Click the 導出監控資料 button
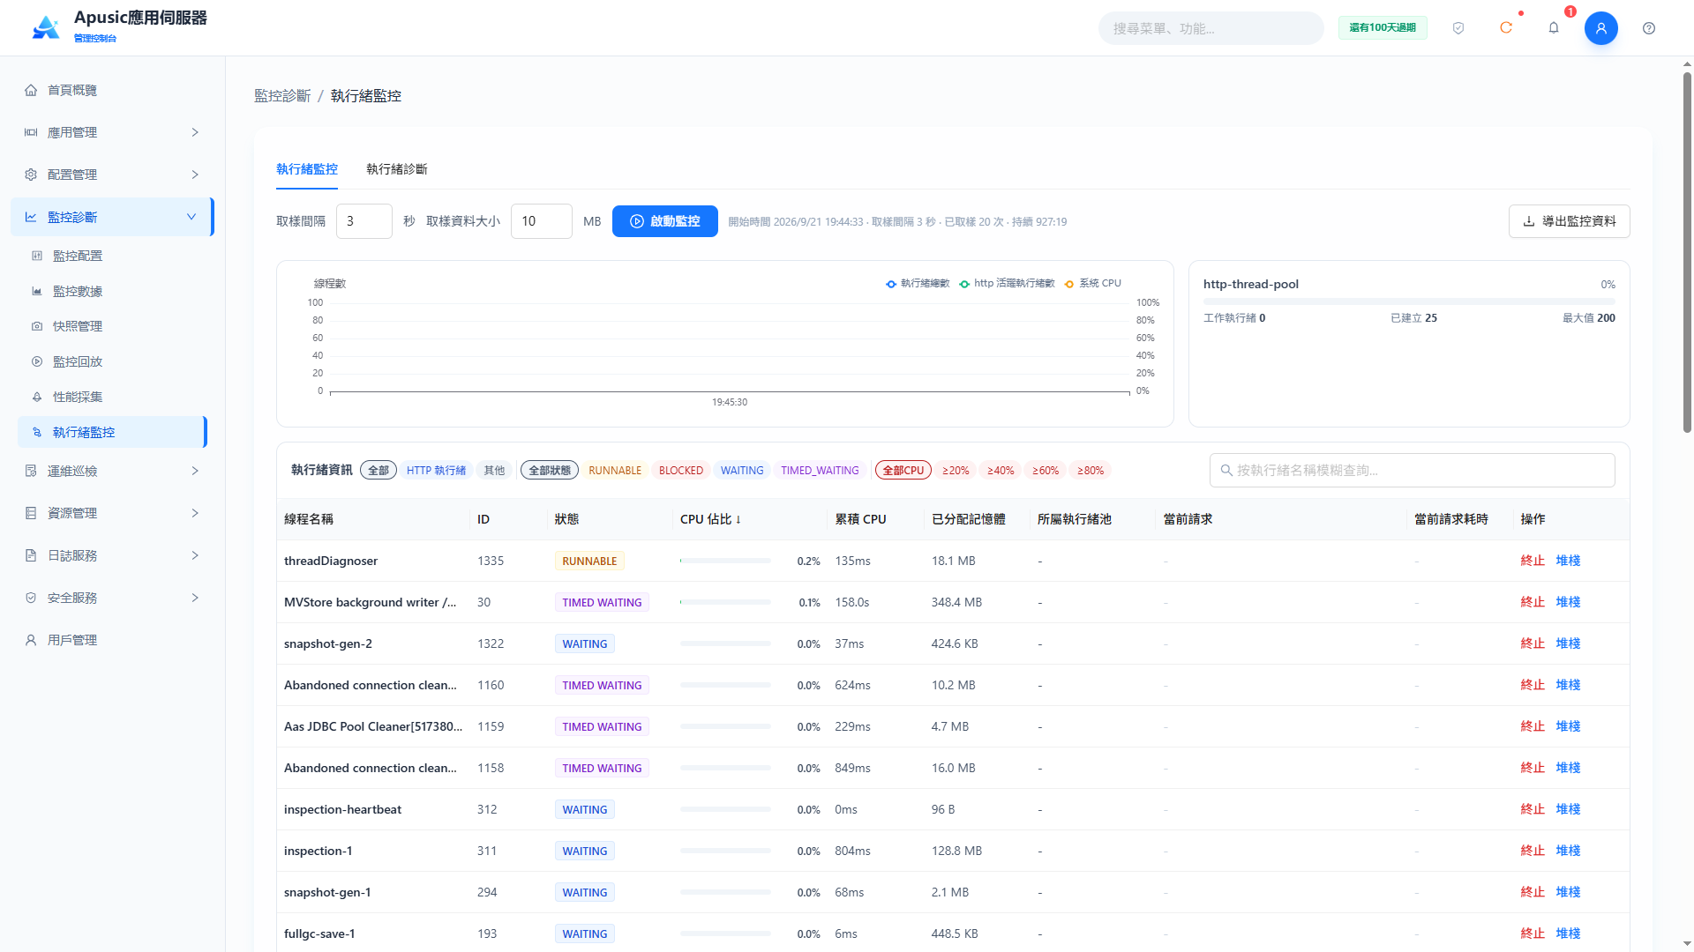1694x952 pixels. [x=1570, y=221]
